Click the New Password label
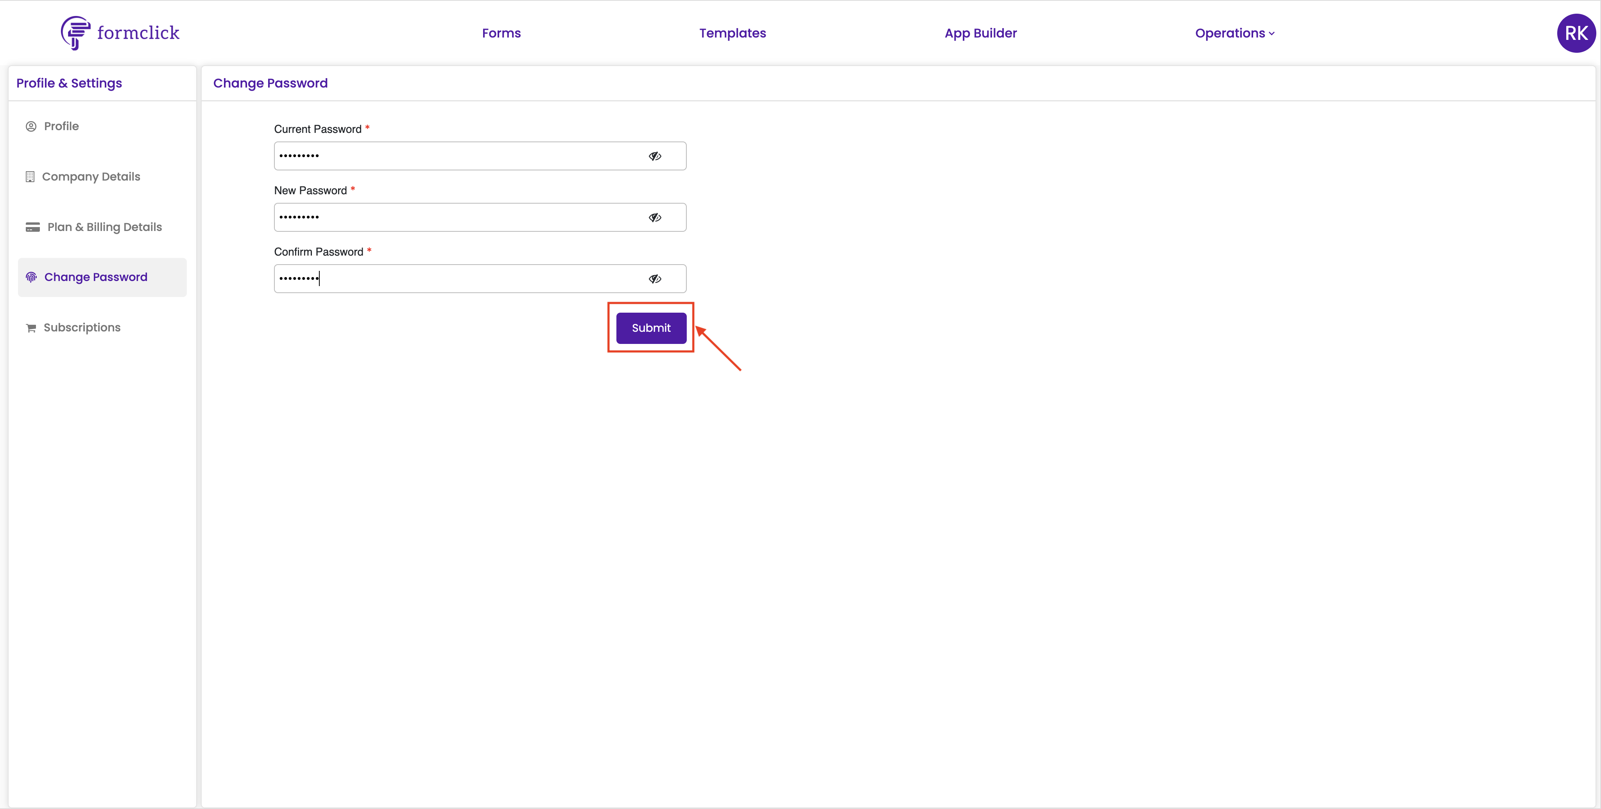Image resolution: width=1601 pixels, height=809 pixels. (310, 190)
